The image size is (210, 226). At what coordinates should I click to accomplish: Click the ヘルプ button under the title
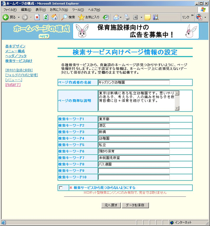(44, 36)
